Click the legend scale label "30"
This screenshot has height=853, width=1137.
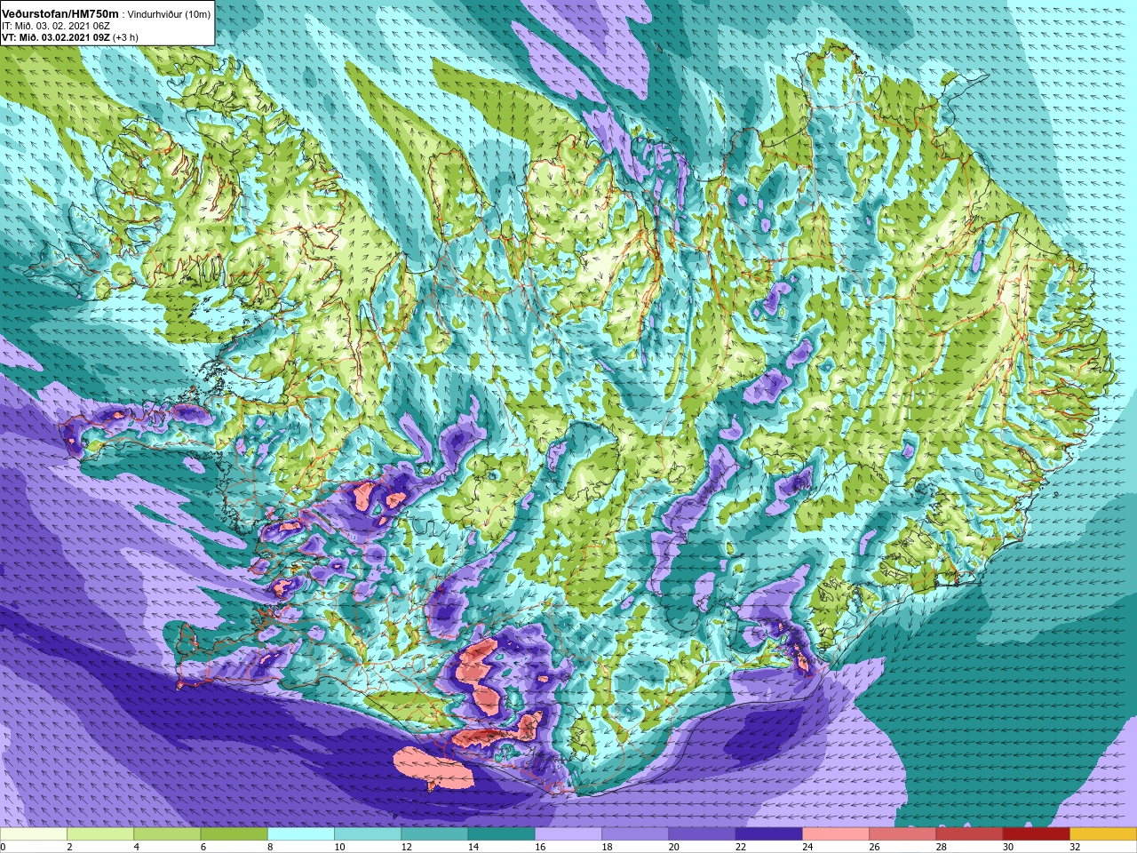coord(1008,848)
